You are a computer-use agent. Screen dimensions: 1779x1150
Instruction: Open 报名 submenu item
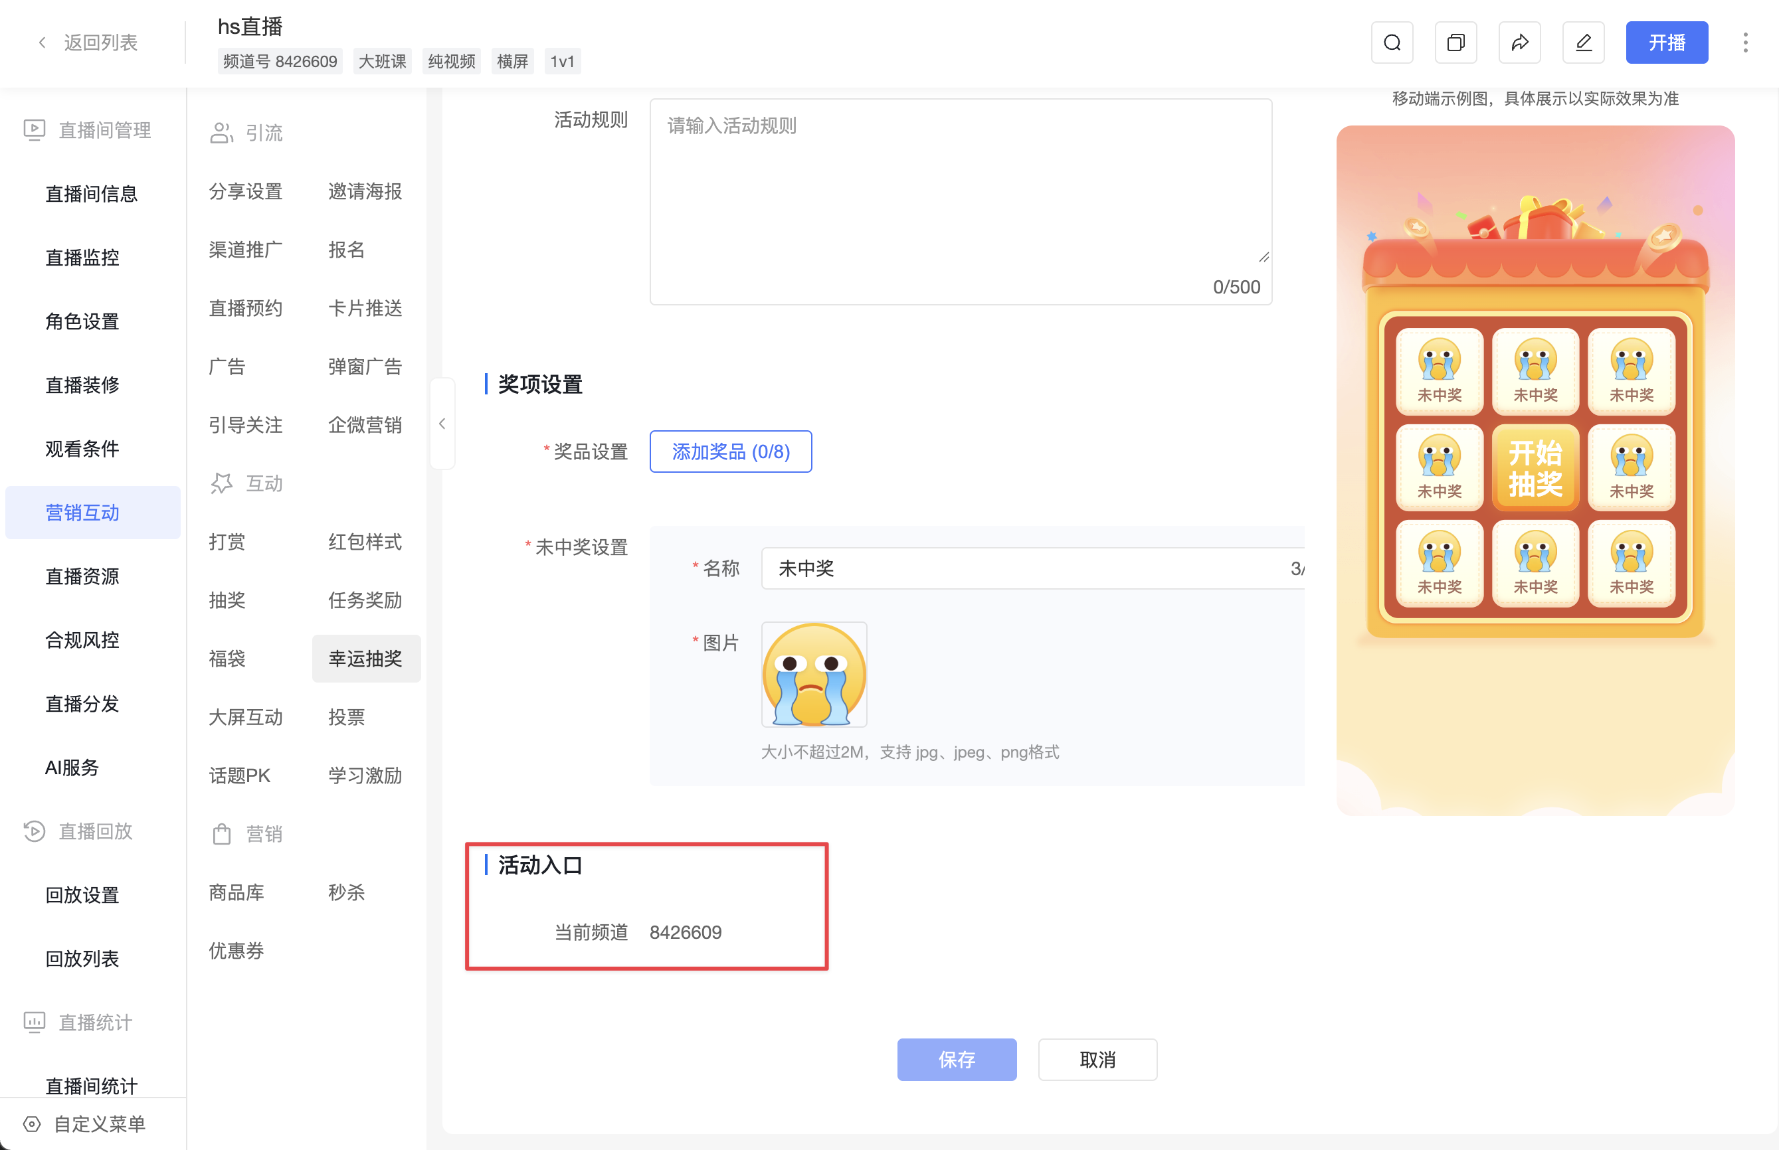(347, 250)
